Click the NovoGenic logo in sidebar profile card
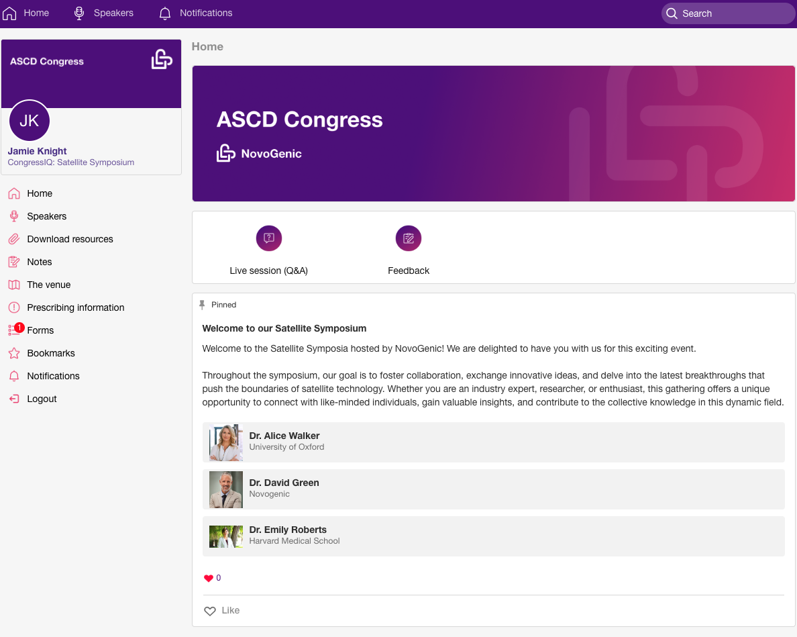The height and width of the screenshot is (637, 797). click(x=162, y=60)
